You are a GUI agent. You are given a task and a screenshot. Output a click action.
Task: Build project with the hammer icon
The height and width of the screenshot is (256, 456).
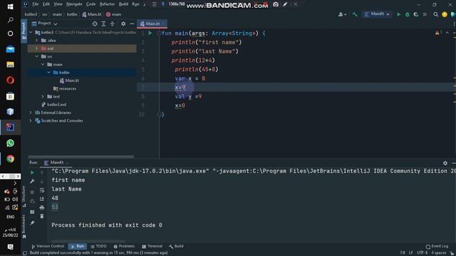[x=355, y=14]
